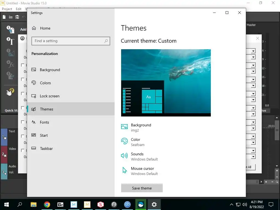The width and height of the screenshot is (280, 210).
Task: Open Sounds option showing Windows Default
Action: click(x=139, y=156)
